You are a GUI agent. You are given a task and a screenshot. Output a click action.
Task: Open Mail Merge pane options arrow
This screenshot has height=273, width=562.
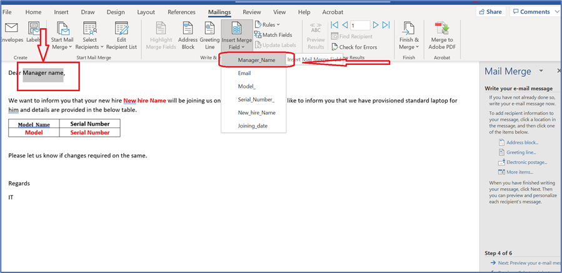[541, 71]
